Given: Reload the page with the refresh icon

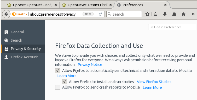Looking at the screenshot, I should tap(100, 14).
